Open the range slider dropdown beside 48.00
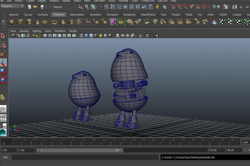This screenshot has height=166, width=250. click(244, 150)
